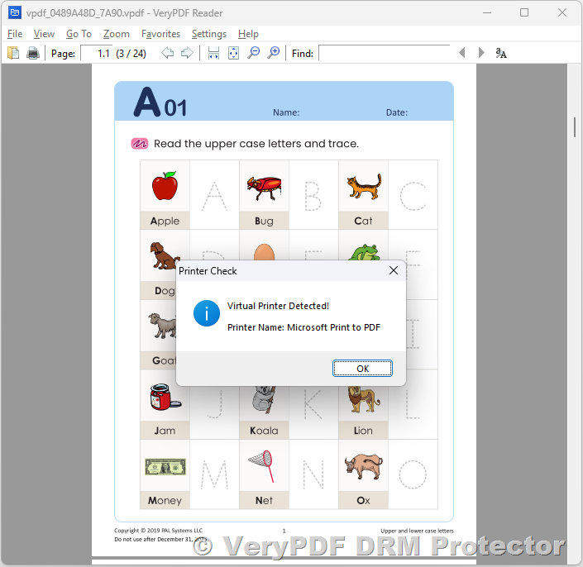The image size is (583, 567).
Task: Toggle match case search option icon
Action: 501,53
